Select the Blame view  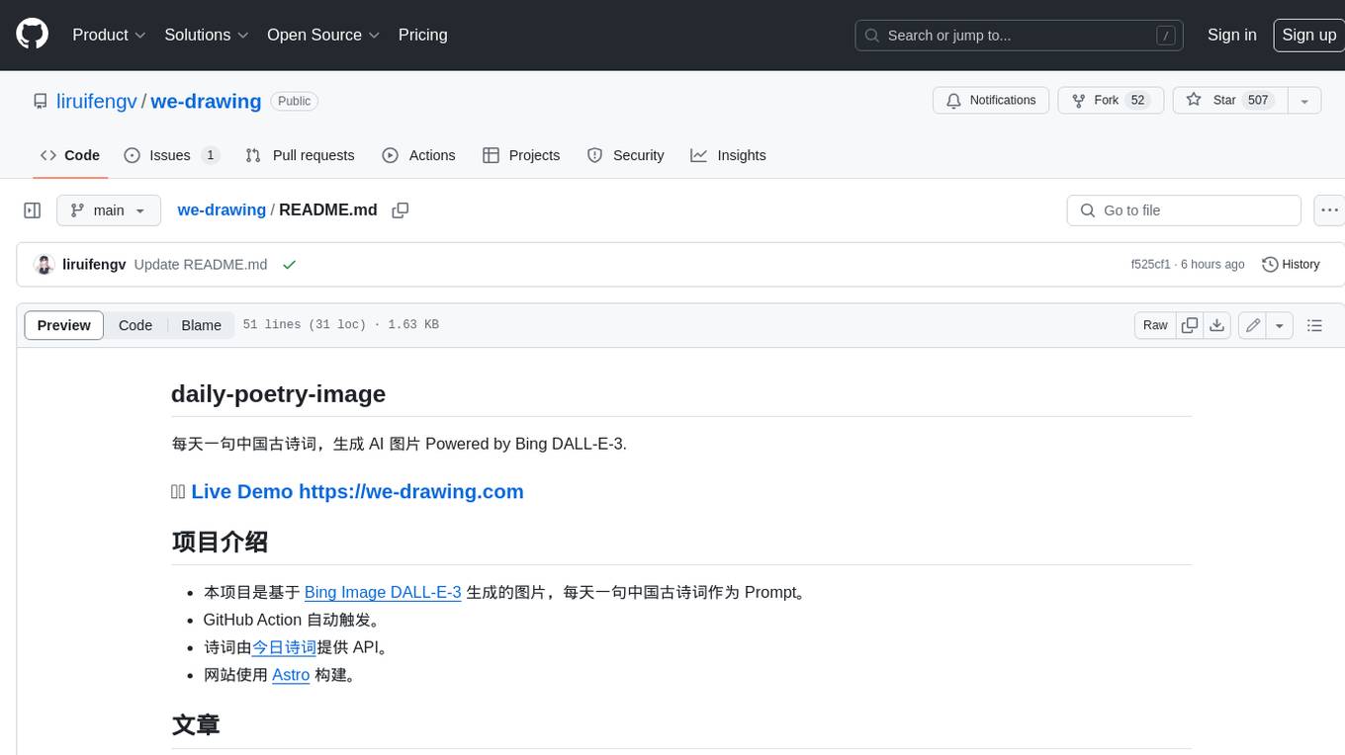click(202, 325)
